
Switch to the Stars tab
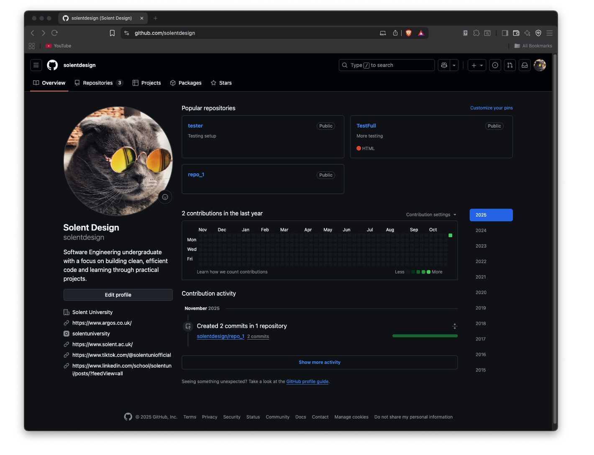(x=221, y=83)
